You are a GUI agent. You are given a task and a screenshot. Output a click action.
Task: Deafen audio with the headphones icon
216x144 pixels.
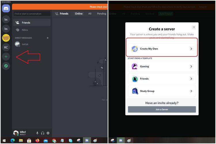click(x=43, y=133)
